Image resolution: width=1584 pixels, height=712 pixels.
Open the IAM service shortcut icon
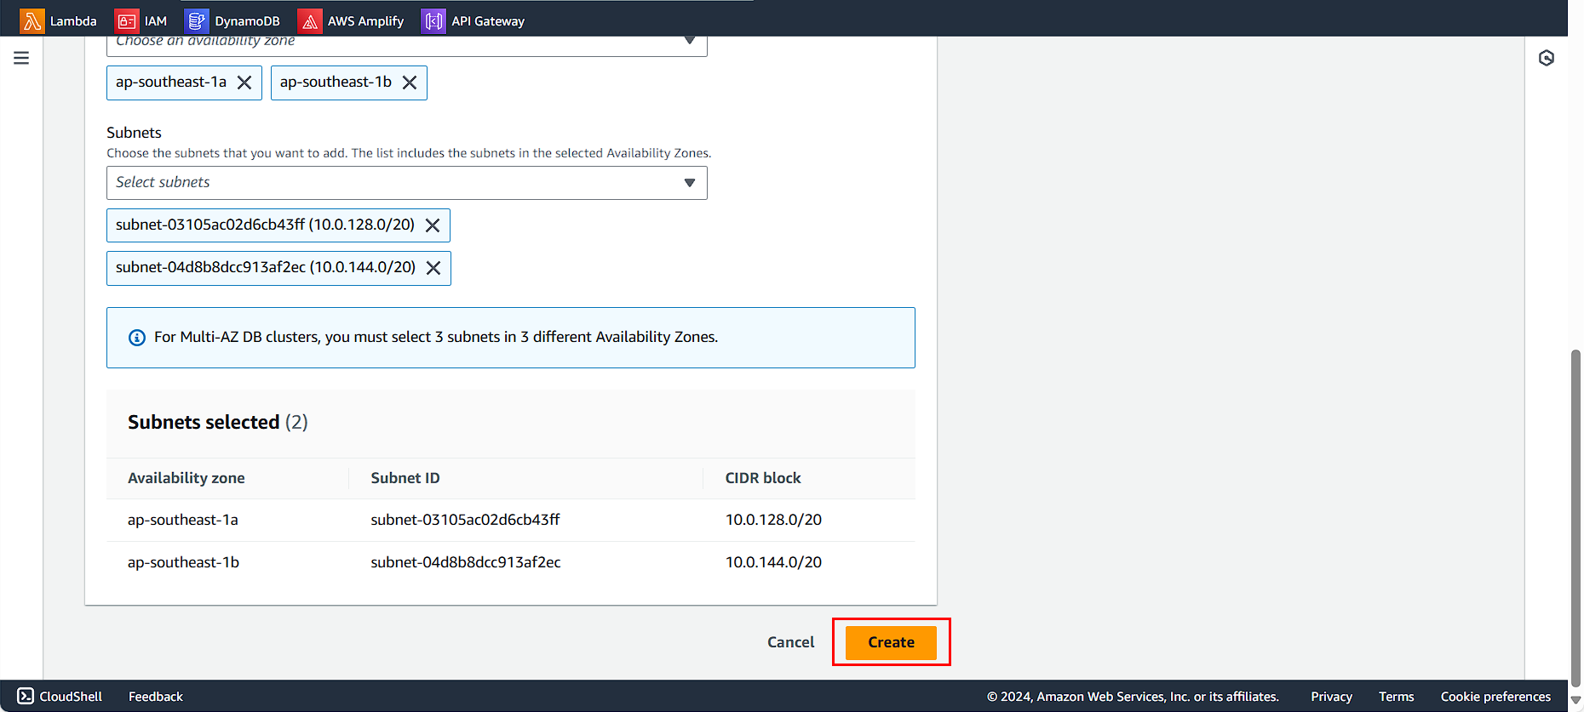pos(127,21)
